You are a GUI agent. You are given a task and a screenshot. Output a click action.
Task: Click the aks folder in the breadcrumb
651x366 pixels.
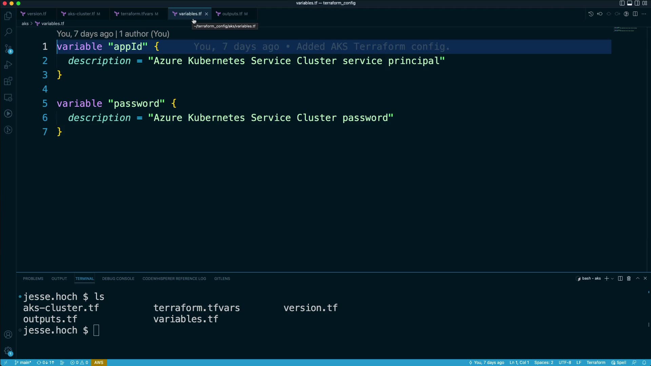pyautogui.click(x=25, y=24)
